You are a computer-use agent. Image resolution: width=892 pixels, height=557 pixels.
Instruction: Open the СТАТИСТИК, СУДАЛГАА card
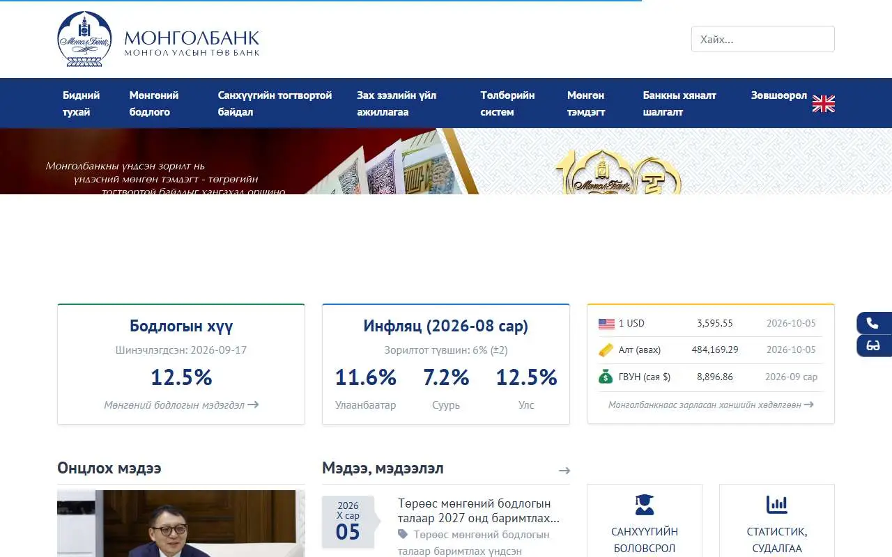777,521
